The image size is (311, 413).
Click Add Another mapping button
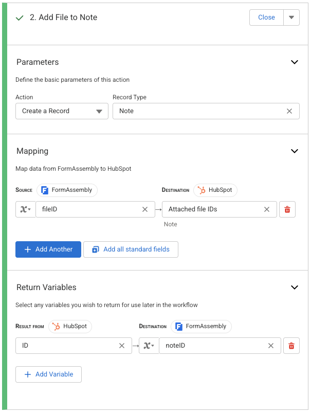[48, 249]
